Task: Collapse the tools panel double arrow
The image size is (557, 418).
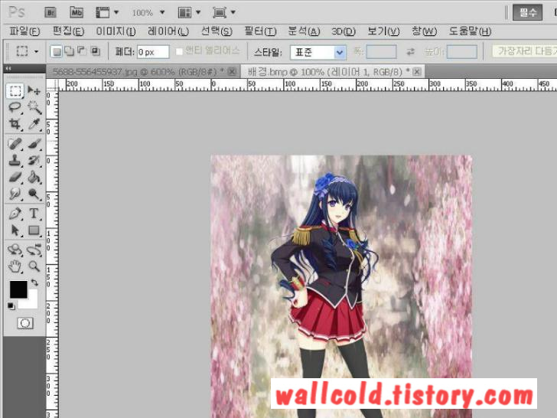Action: (x=8, y=68)
